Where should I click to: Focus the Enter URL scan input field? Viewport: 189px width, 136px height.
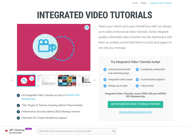click(77, 131)
